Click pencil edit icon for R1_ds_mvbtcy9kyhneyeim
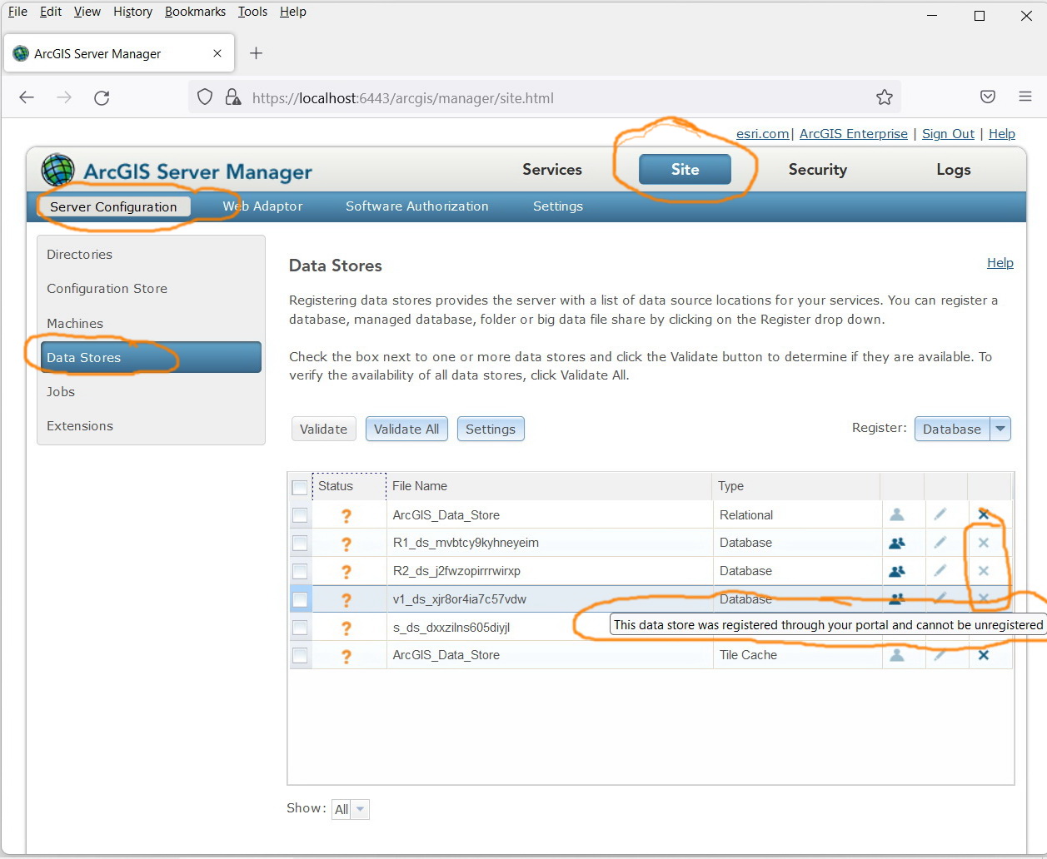This screenshot has height=859, width=1047. pos(940,543)
